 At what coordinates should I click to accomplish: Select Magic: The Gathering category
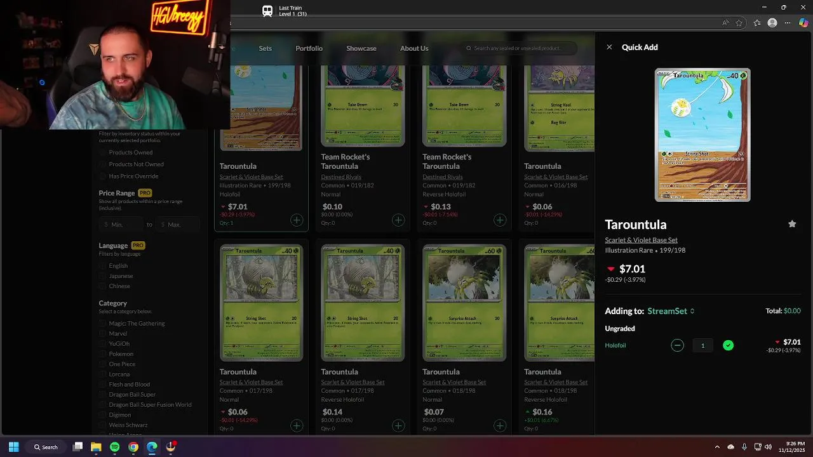tap(102, 324)
